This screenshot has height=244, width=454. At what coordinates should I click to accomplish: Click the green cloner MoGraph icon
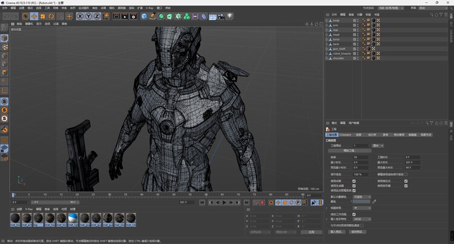pyautogui.click(x=187, y=16)
